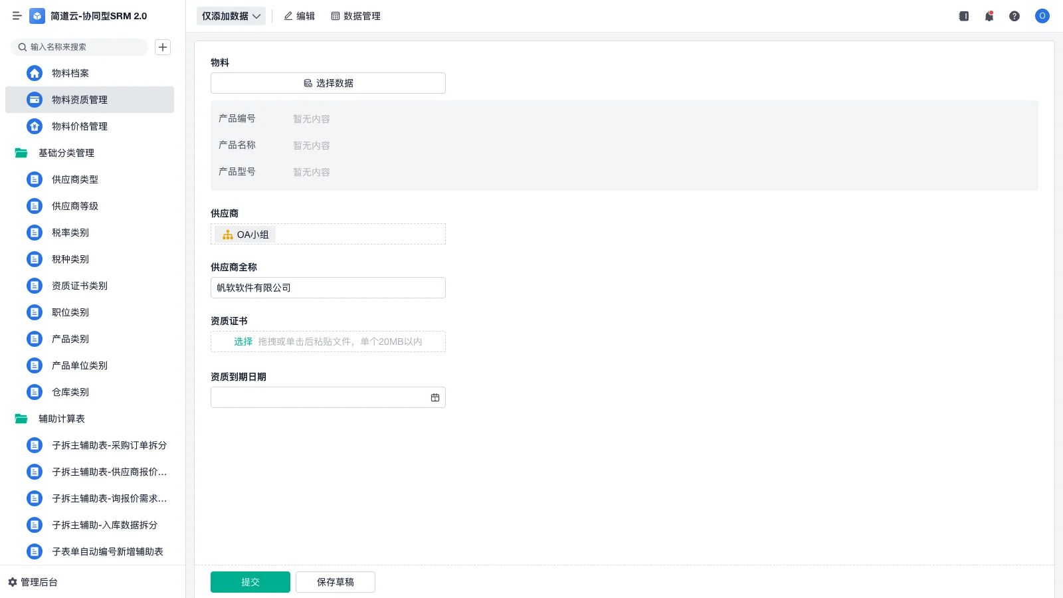Open the 供应商等级 form
This screenshot has width=1063, height=598.
(90, 206)
